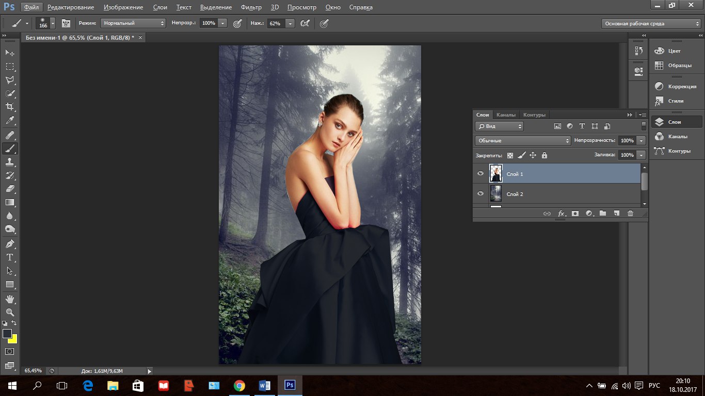
Task: Select the Clone Stamp tool
Action: point(10,162)
